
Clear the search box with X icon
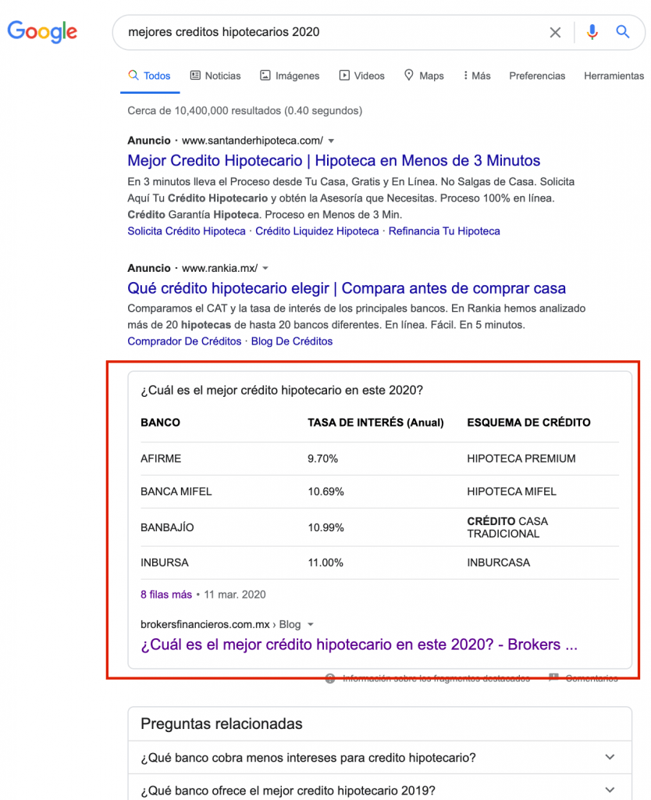pyautogui.click(x=555, y=33)
